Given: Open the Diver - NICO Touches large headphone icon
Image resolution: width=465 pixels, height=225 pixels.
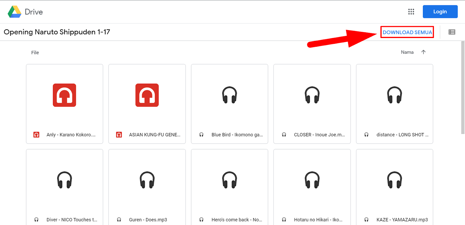Looking at the screenshot, I should pyautogui.click(x=65, y=180).
